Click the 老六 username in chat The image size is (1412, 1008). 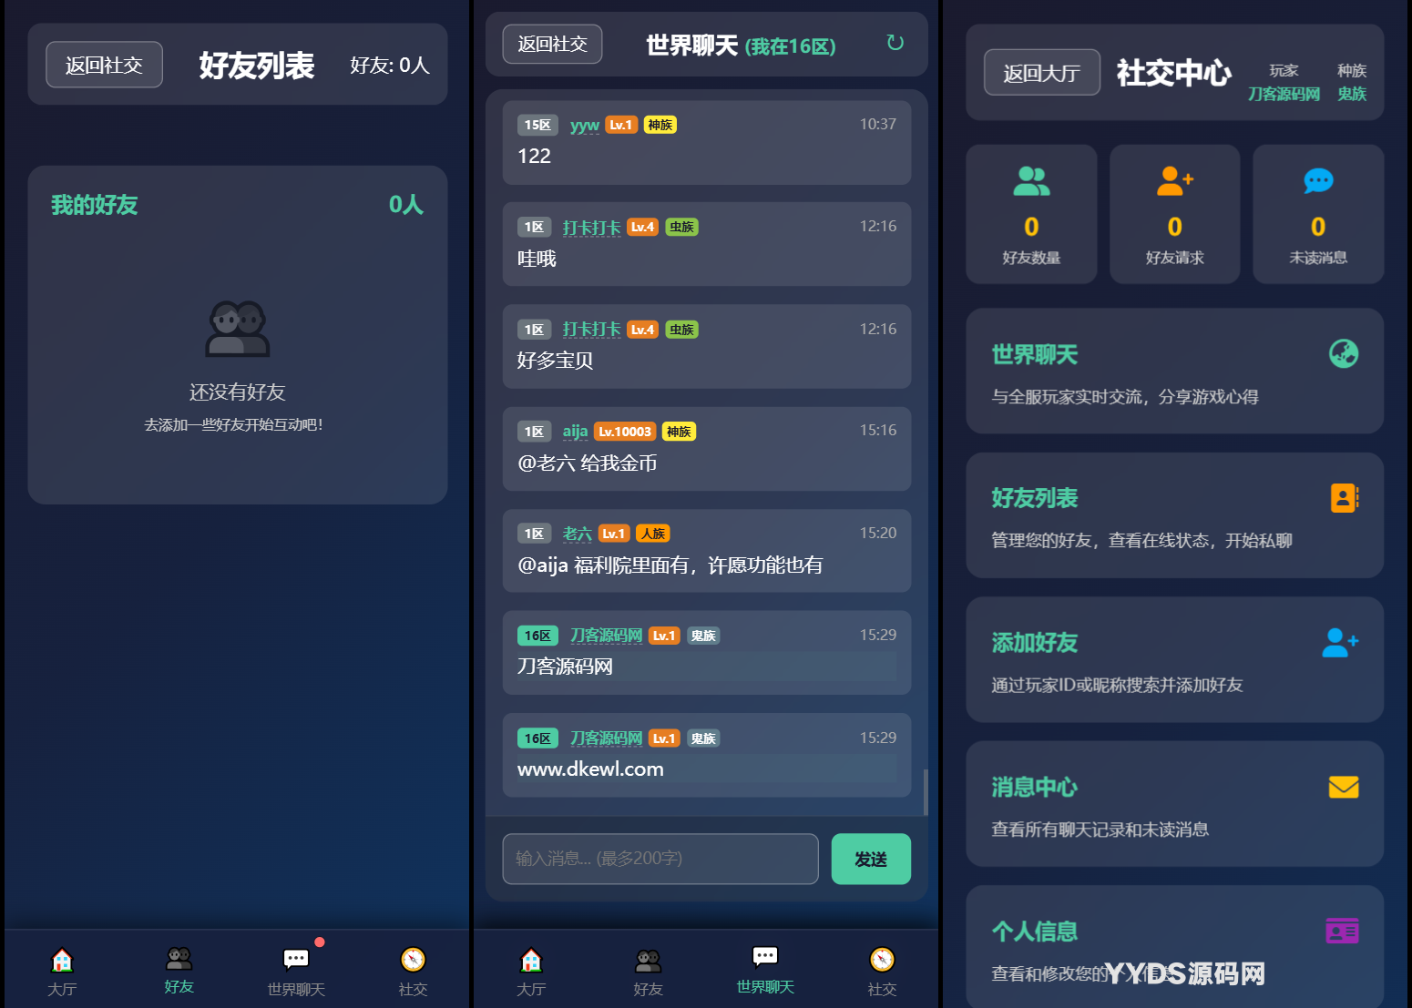[x=578, y=534]
